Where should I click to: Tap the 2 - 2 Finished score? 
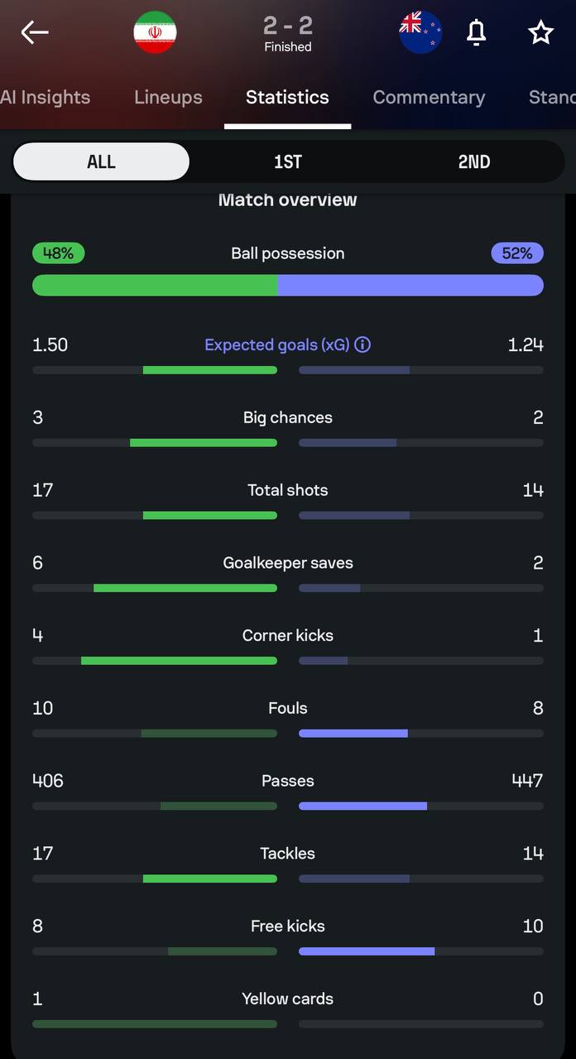[288, 33]
